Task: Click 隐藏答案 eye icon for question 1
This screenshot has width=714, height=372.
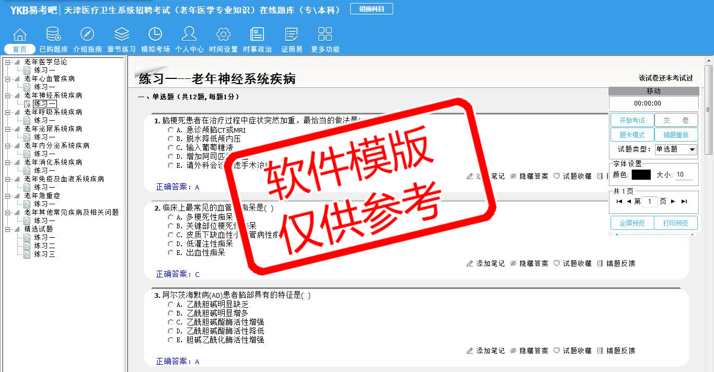Action: 513,176
